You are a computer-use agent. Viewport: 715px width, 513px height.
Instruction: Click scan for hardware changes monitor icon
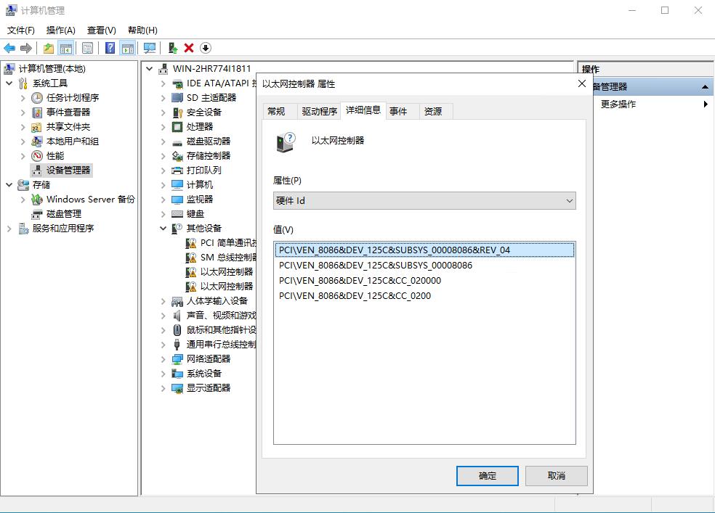point(150,48)
